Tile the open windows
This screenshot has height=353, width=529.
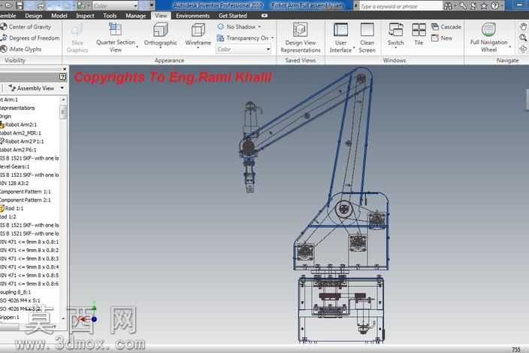coord(419,34)
